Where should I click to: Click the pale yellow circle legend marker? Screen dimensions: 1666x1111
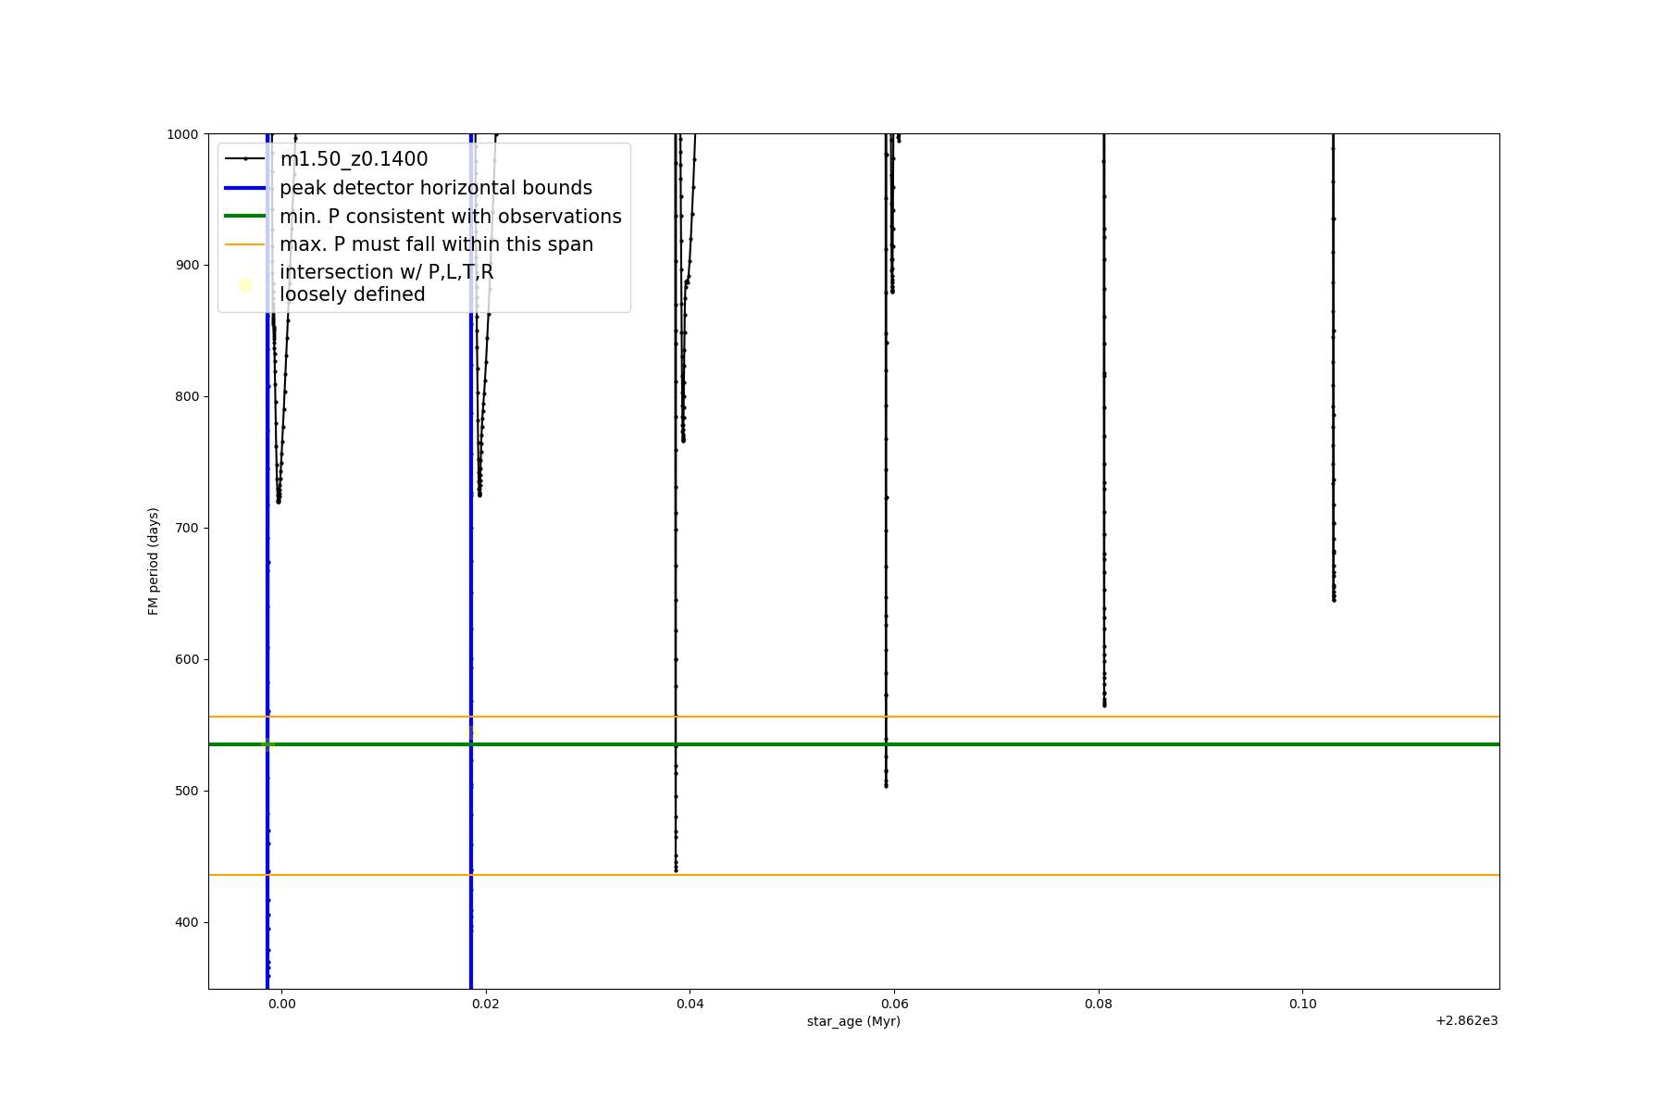pos(245,285)
